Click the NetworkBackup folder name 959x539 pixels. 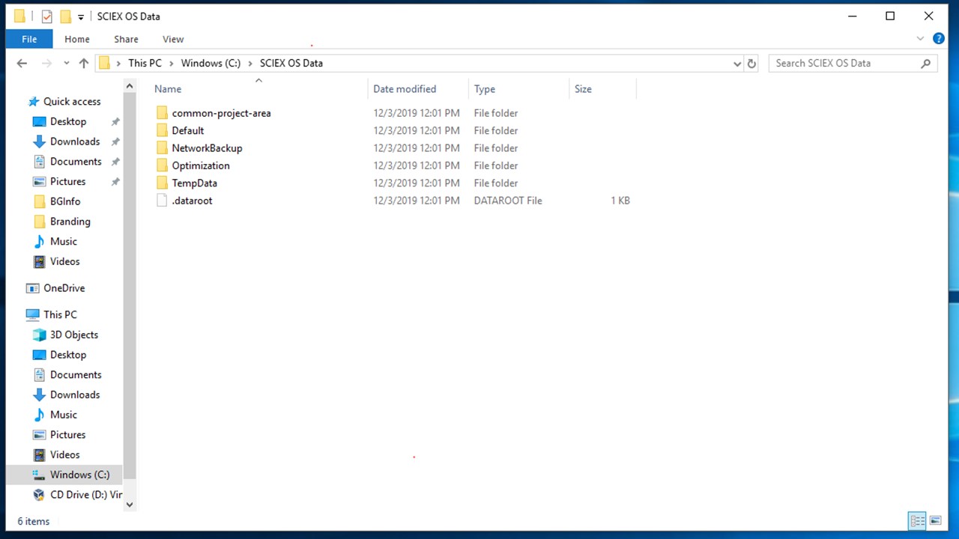click(x=207, y=148)
